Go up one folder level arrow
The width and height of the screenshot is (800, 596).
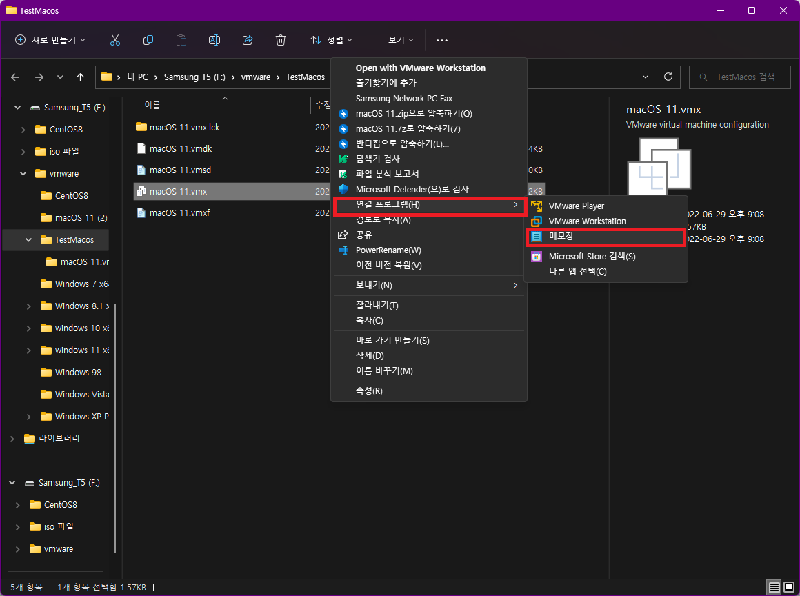[80, 77]
